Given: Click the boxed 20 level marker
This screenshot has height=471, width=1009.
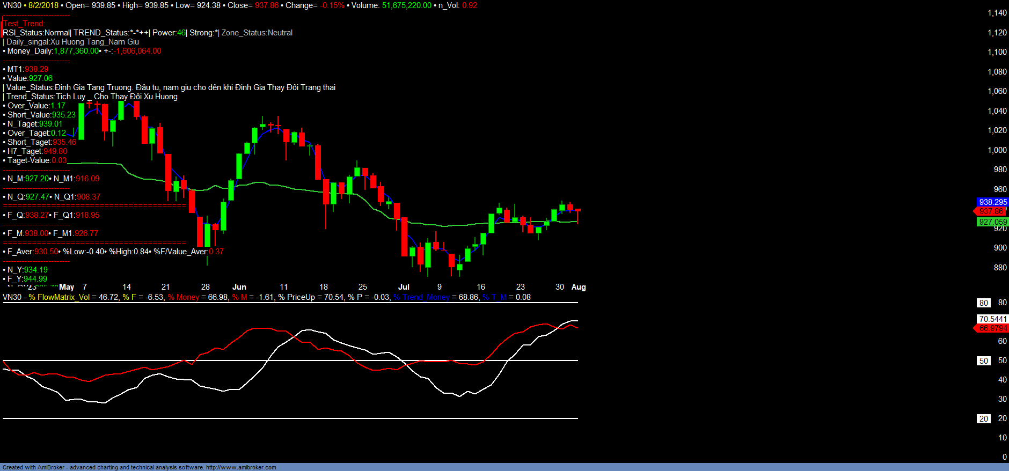Looking at the screenshot, I should point(983,419).
